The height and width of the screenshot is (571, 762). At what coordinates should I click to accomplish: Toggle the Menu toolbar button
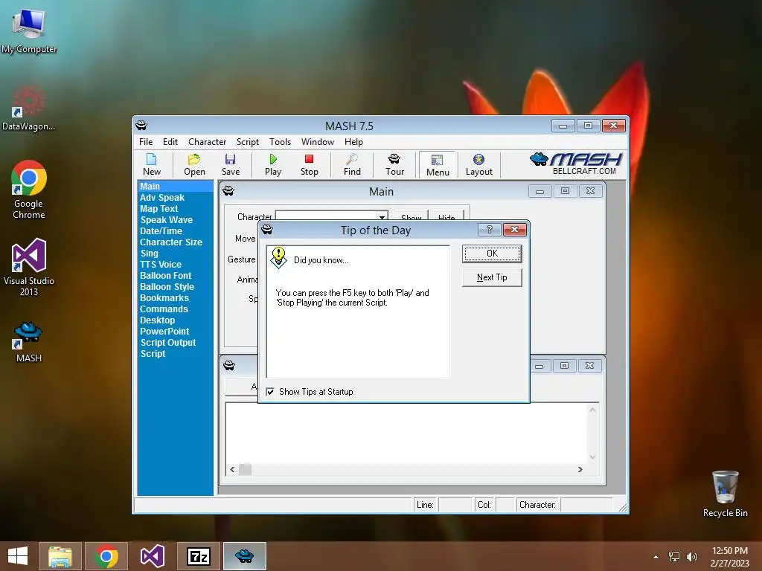pos(438,165)
